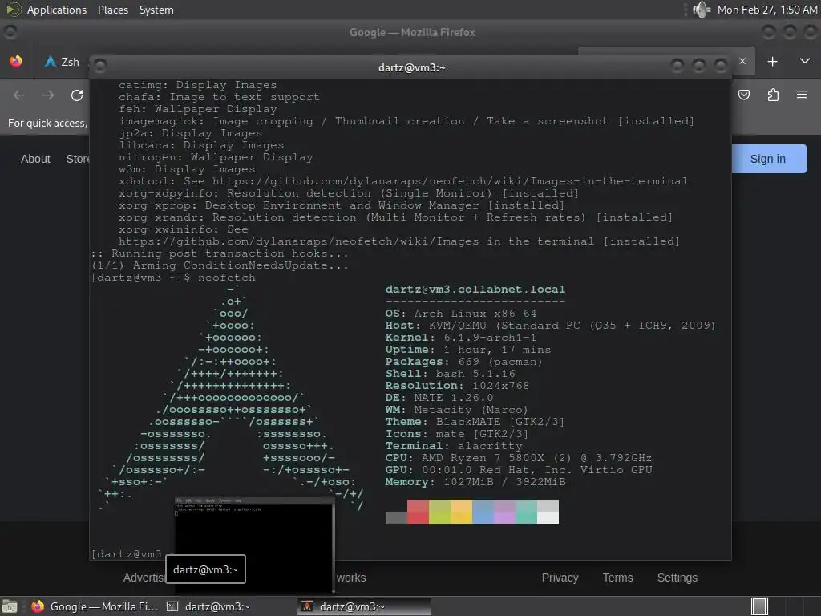Click the 'OS: Arch Linux x86_64' line
Viewport: 821px width, 616px height.
tap(461, 314)
